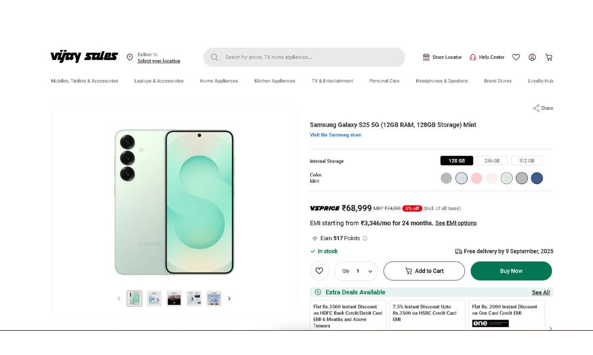Open See EMI options link
The width and height of the screenshot is (593, 355).
point(456,223)
